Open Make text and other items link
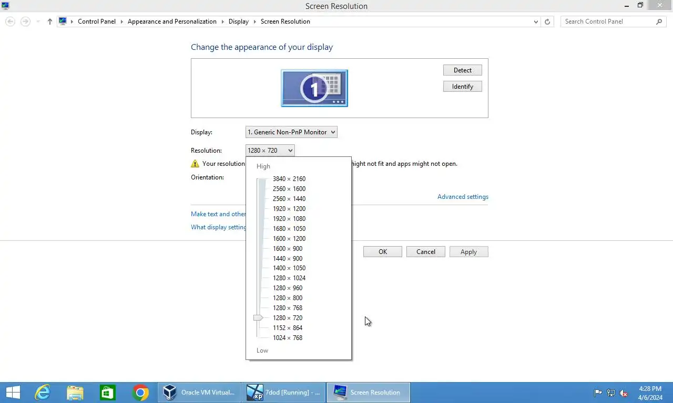 point(218,214)
